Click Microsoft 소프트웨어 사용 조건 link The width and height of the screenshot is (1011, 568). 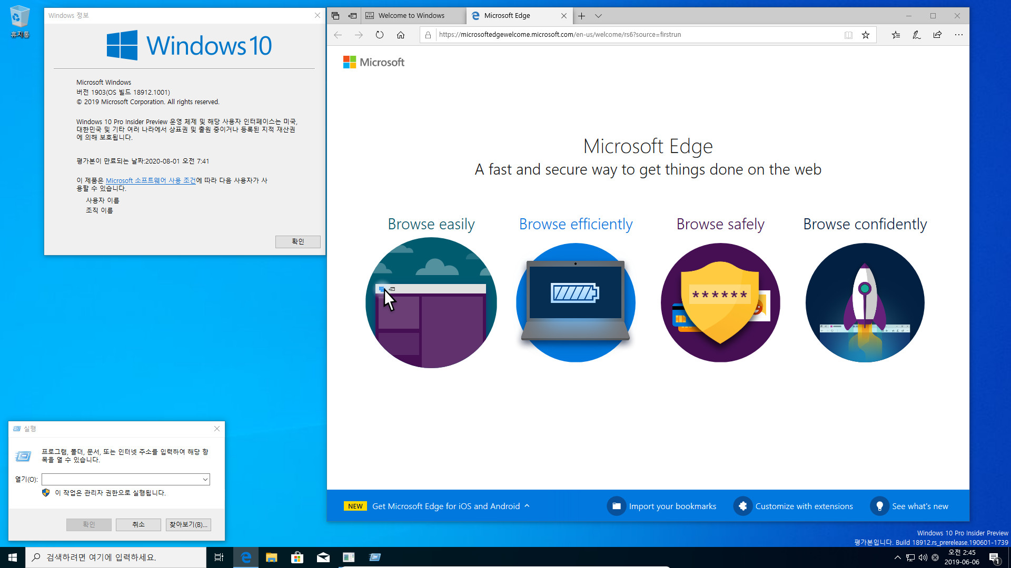click(x=150, y=180)
